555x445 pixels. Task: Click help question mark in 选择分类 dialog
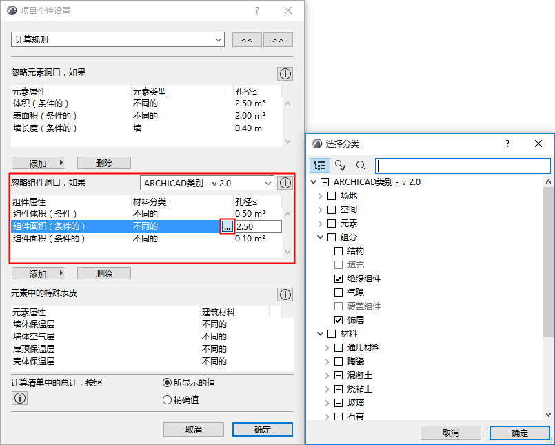pos(507,144)
